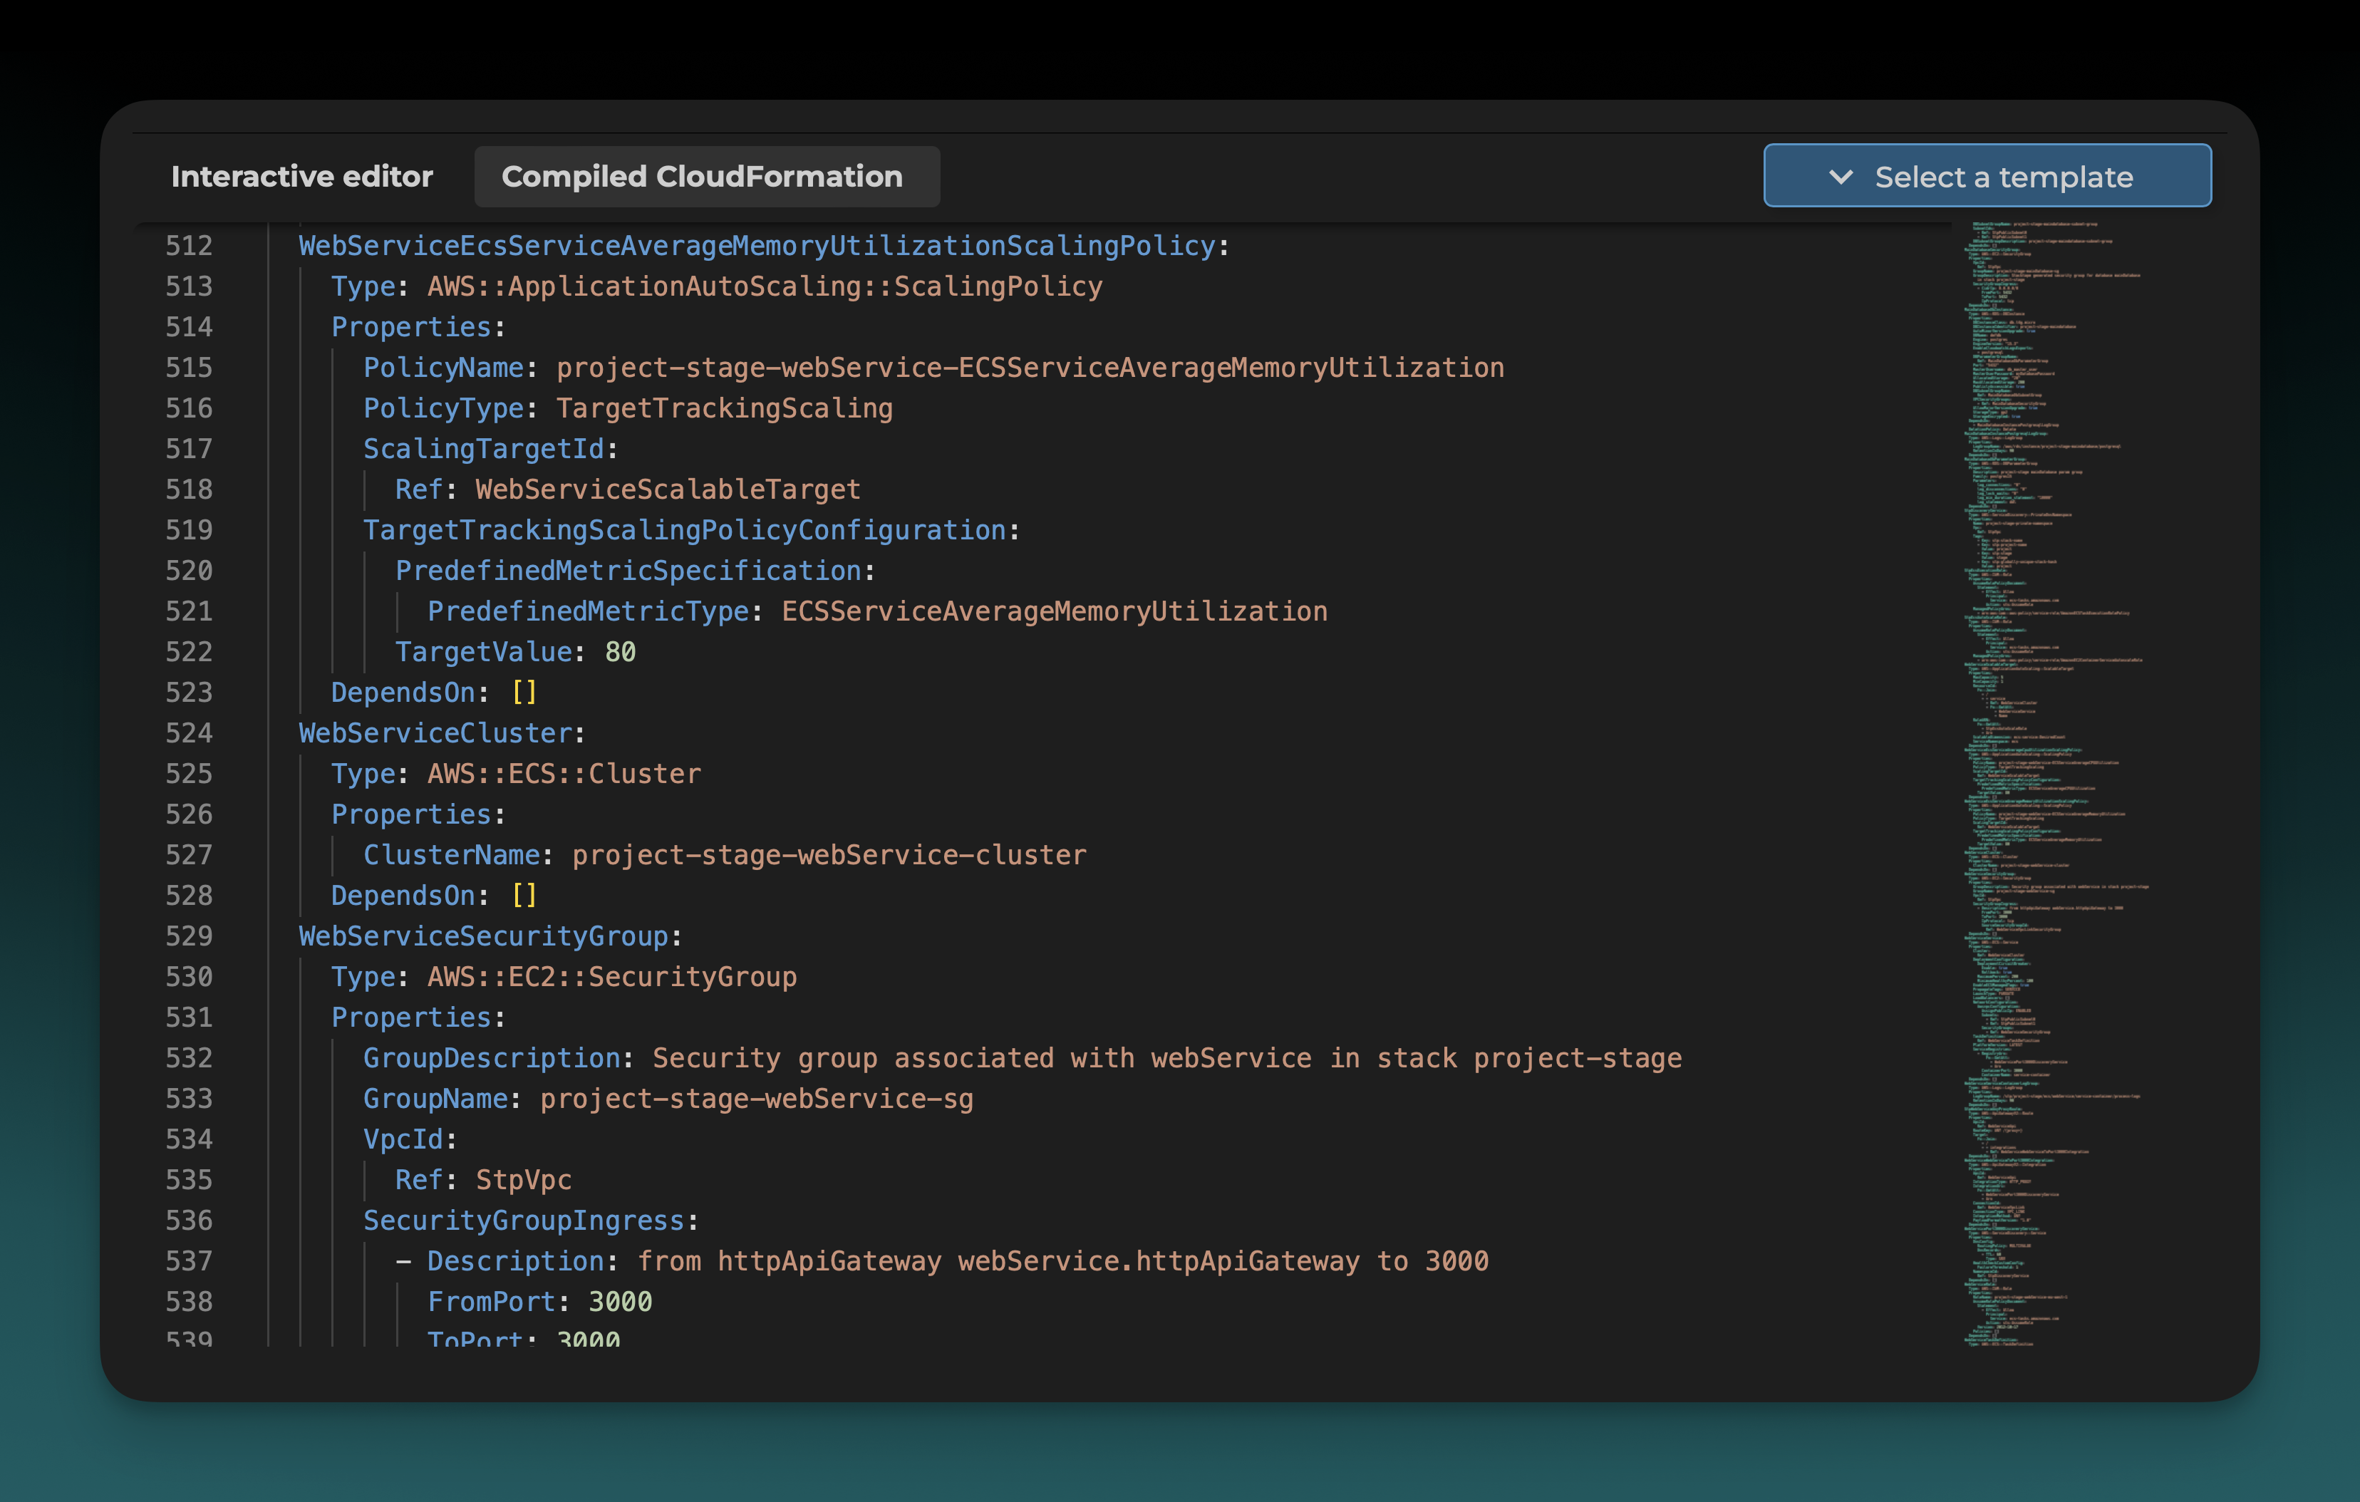This screenshot has height=1502, width=2360.
Task: Click the ScalingTargetId key
Action: coord(484,450)
